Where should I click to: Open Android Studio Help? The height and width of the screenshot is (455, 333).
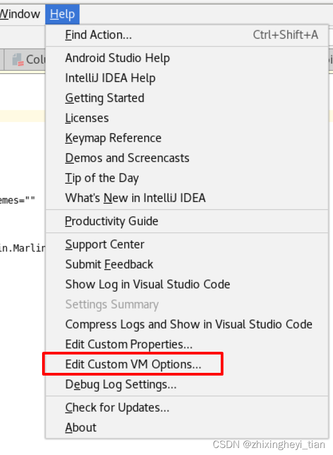[187, 58]
